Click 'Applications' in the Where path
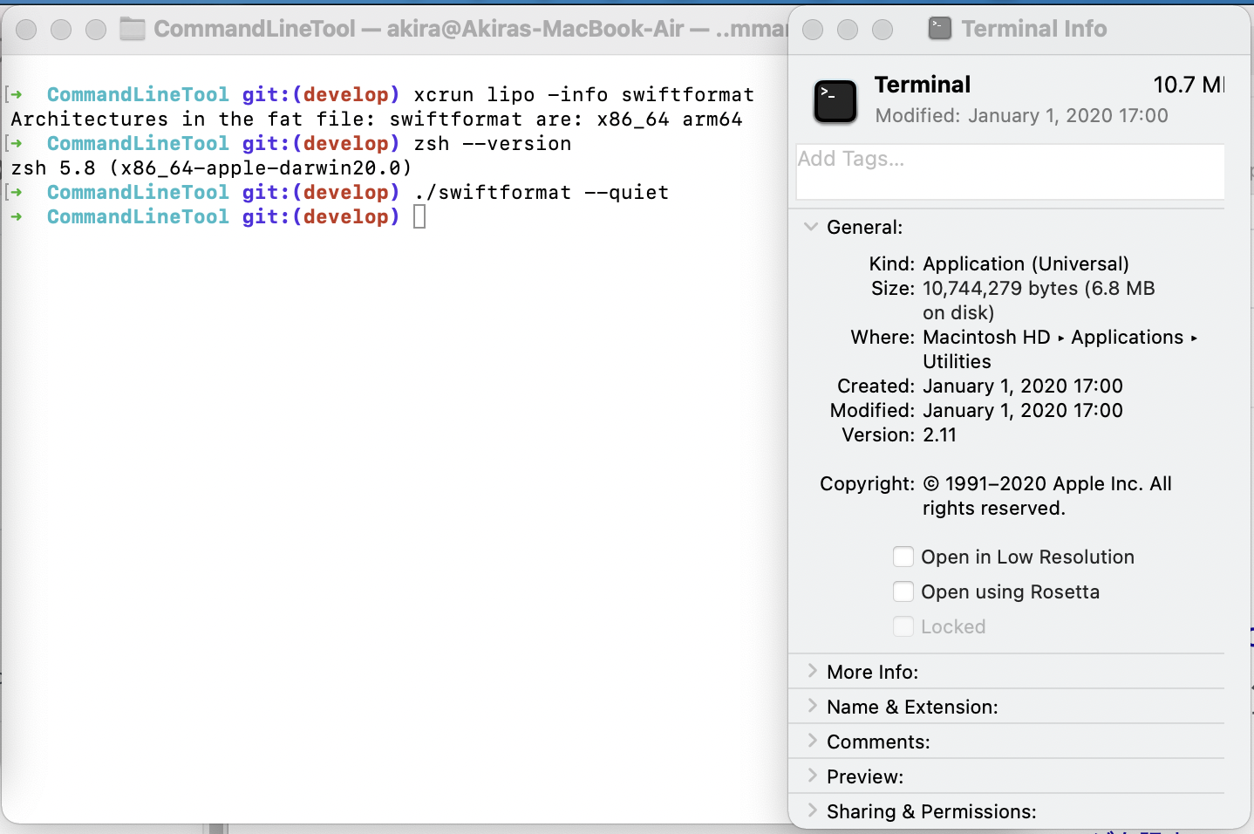The image size is (1254, 834). point(1127,337)
